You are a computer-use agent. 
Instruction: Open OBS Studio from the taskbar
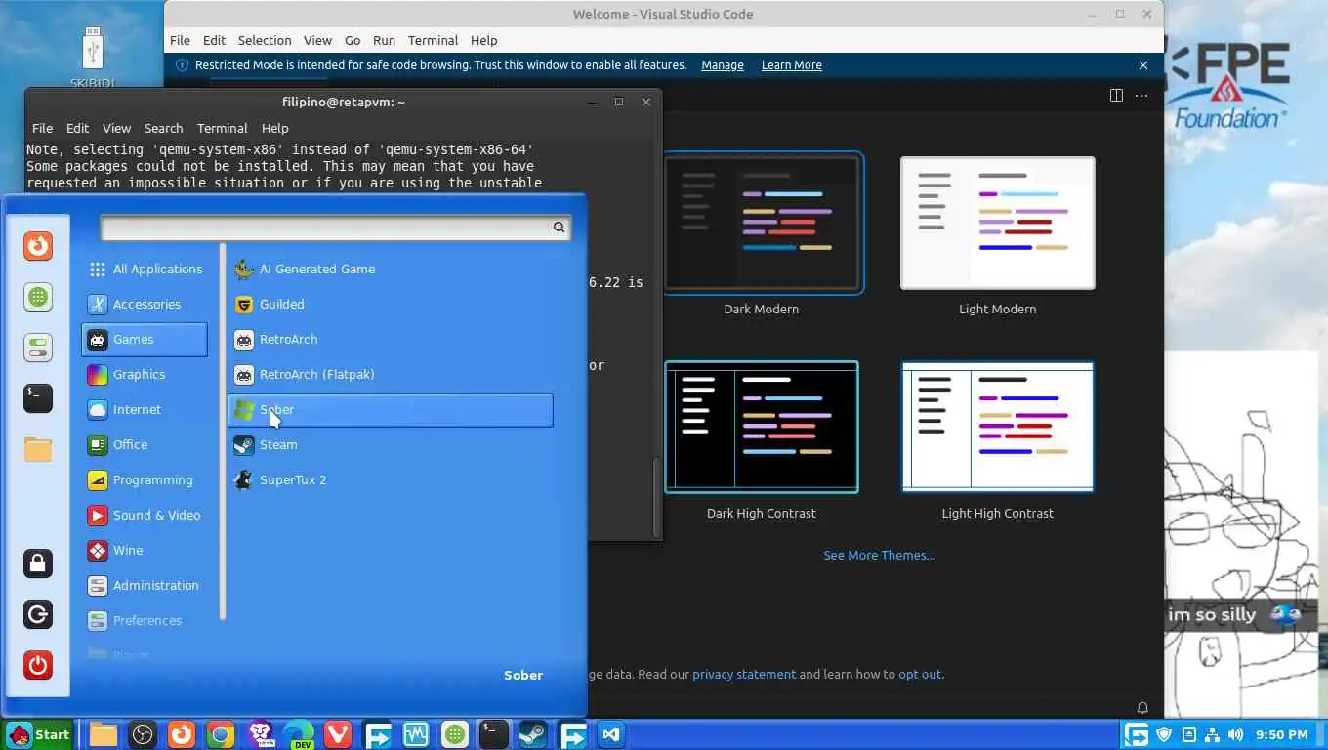pos(143,735)
